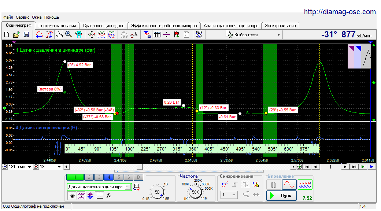This screenshot has width=381, height=211.
Task: Open the sync channel dropdown showing 1
Action: coord(229,195)
